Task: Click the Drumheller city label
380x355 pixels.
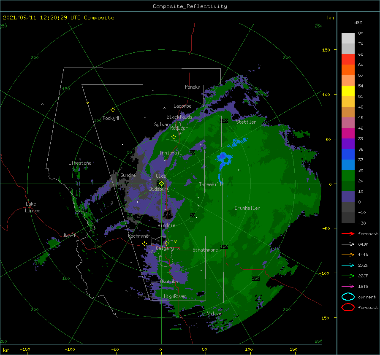Action: coord(247,208)
